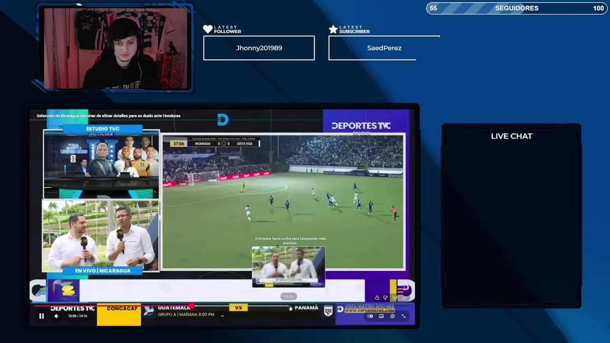Click the Deportes TVC logo top right
The height and width of the screenshot is (343, 610).
[x=361, y=126]
